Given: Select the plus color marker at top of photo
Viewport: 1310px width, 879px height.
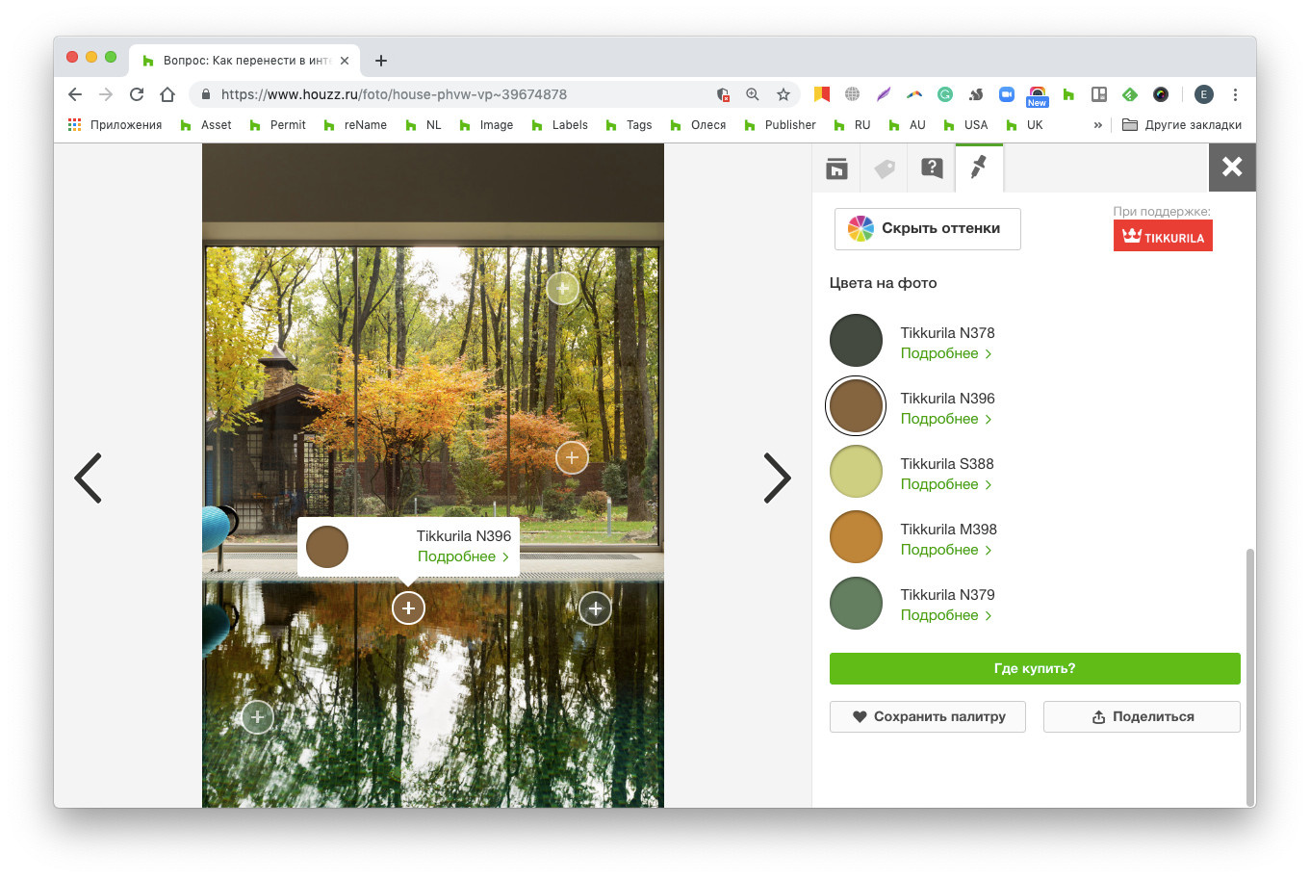Looking at the screenshot, I should (x=562, y=287).
